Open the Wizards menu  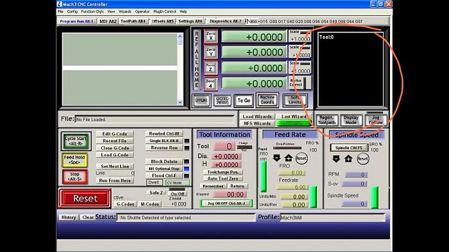(x=125, y=12)
